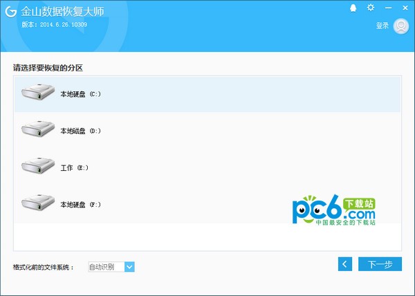
Task: Minimize the recovery window
Action: point(388,8)
